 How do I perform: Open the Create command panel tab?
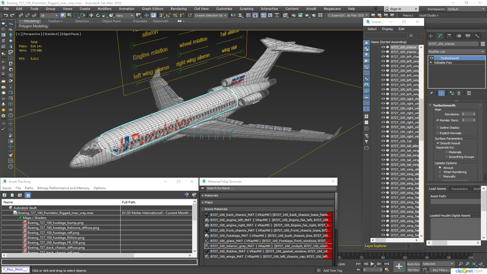coord(431,36)
